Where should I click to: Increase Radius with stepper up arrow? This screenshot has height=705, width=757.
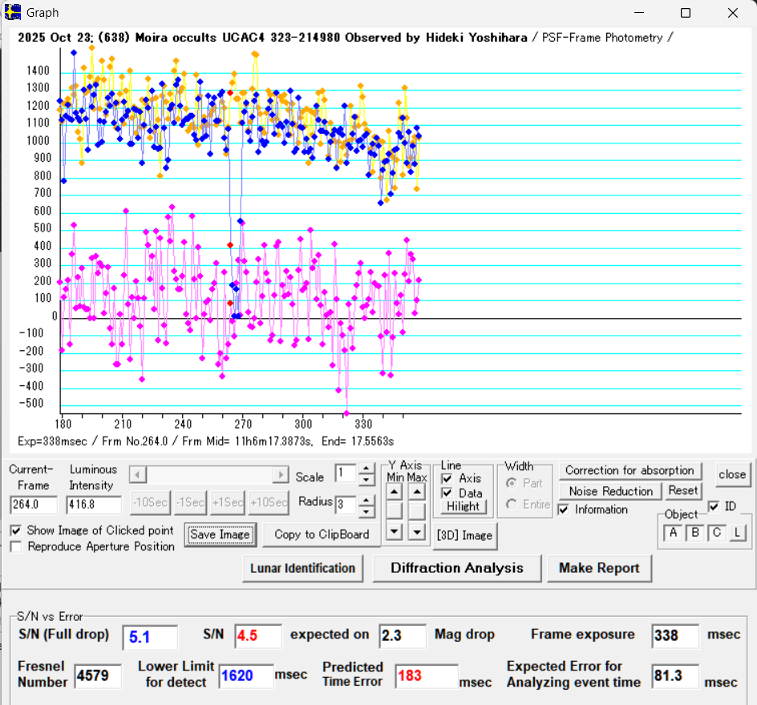pyautogui.click(x=366, y=501)
